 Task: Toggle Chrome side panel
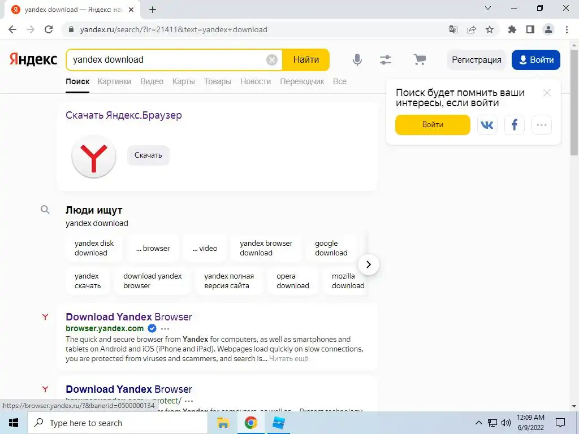coord(530,29)
